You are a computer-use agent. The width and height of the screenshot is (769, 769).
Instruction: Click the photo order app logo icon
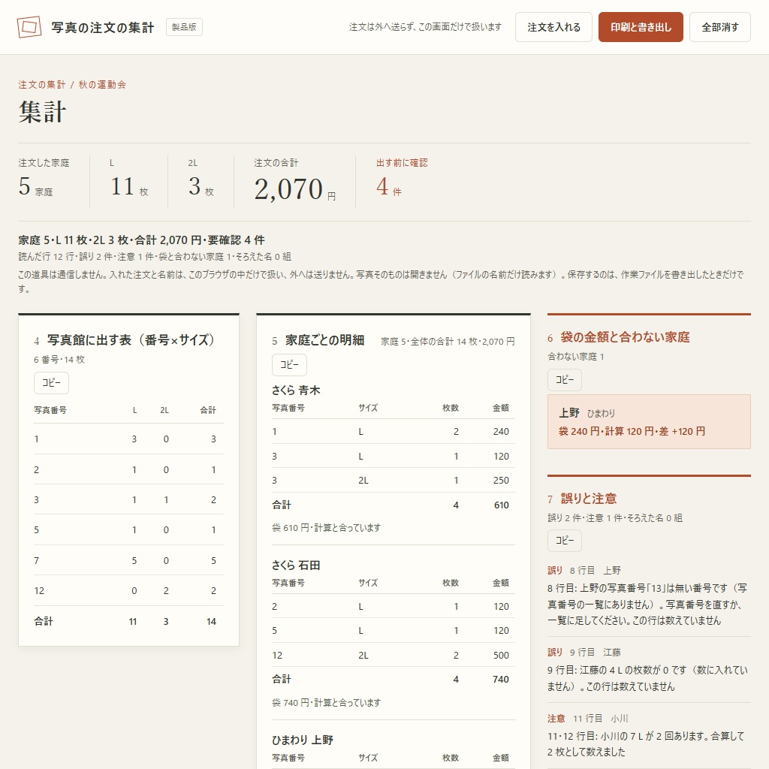tap(29, 27)
